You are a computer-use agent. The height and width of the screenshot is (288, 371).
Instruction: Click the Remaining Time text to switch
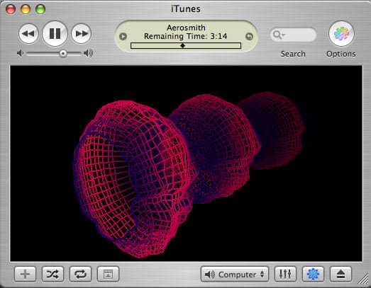pyautogui.click(x=186, y=36)
